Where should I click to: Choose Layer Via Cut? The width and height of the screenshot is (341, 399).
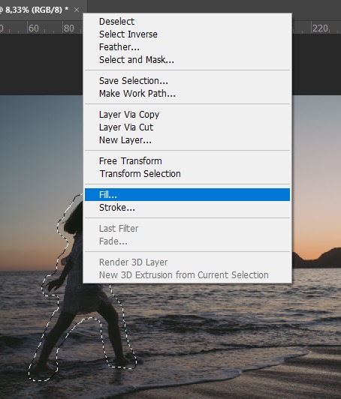click(x=187, y=127)
